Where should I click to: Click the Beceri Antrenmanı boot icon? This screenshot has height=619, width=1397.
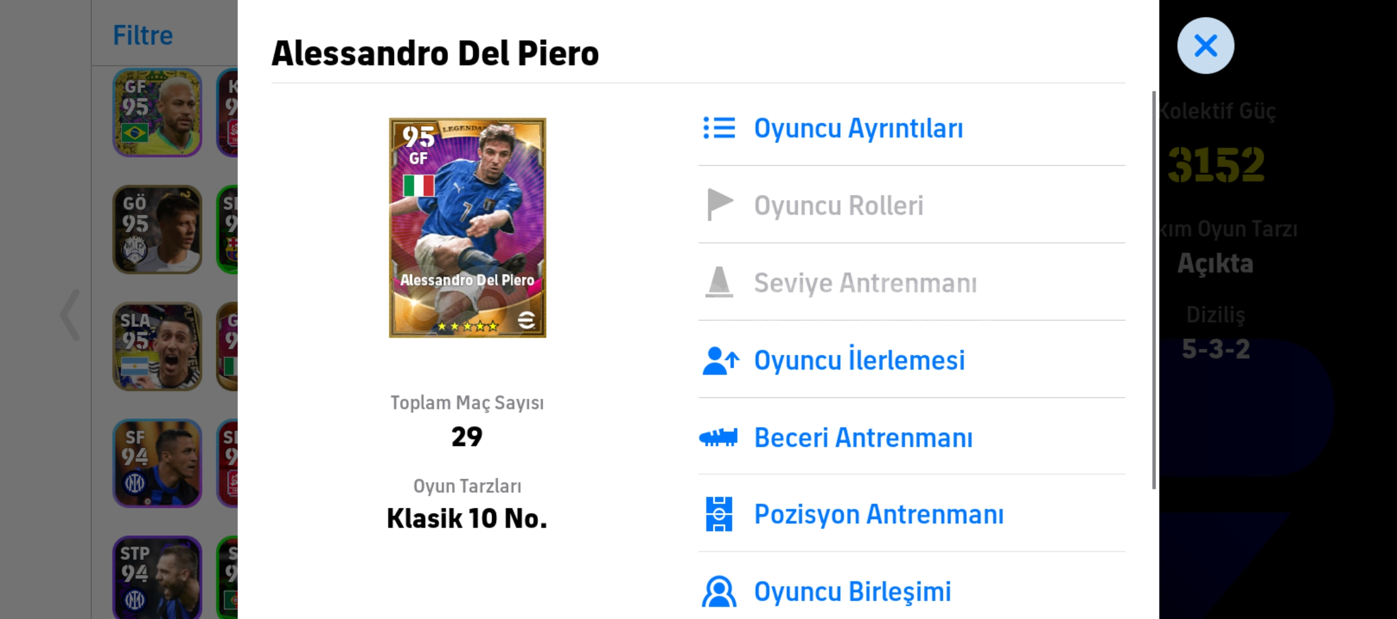719,438
